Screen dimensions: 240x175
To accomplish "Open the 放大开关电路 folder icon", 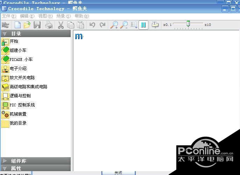I will [5, 78].
